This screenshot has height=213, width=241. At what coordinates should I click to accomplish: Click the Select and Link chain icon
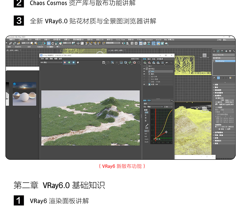click(11, 44)
